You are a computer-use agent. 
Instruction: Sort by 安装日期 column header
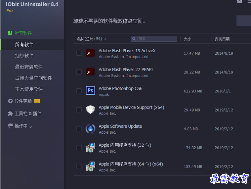(x=222, y=39)
